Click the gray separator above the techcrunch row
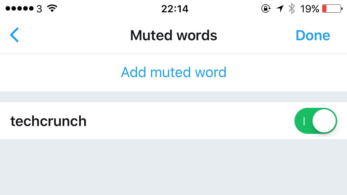 (x=173, y=97)
